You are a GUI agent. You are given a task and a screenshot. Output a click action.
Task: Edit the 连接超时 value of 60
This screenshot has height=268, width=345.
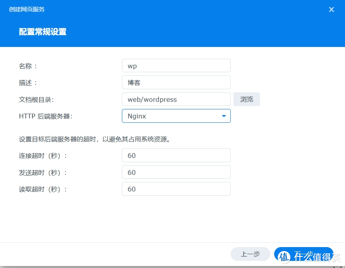[x=176, y=155]
